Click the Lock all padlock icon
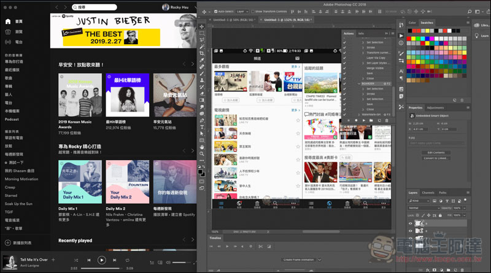Viewport: 491px width, 273px height. (x=440, y=215)
